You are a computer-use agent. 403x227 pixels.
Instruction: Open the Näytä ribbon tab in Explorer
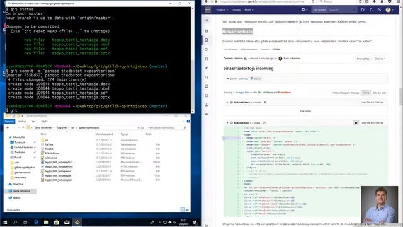tap(45, 122)
